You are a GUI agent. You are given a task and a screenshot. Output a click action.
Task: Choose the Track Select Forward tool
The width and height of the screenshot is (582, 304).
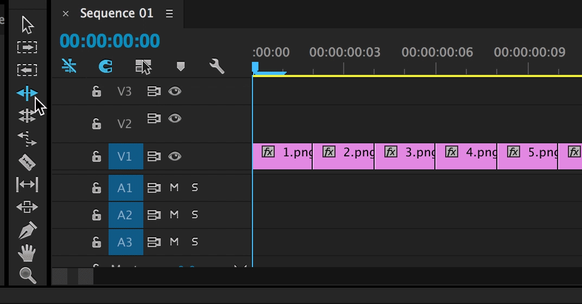point(27,47)
